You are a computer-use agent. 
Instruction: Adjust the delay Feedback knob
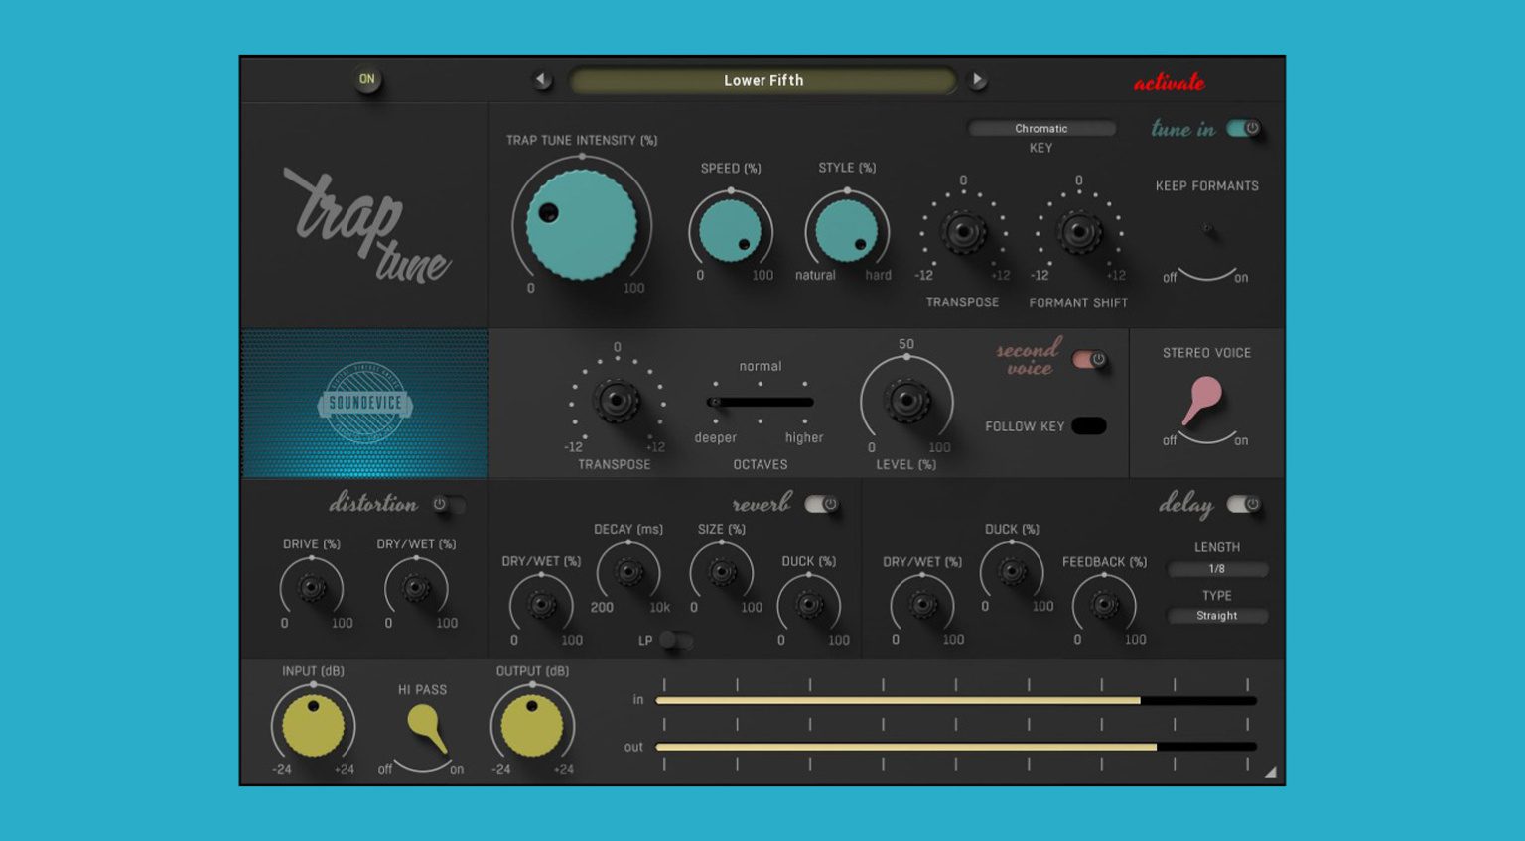pyautogui.click(x=1104, y=605)
